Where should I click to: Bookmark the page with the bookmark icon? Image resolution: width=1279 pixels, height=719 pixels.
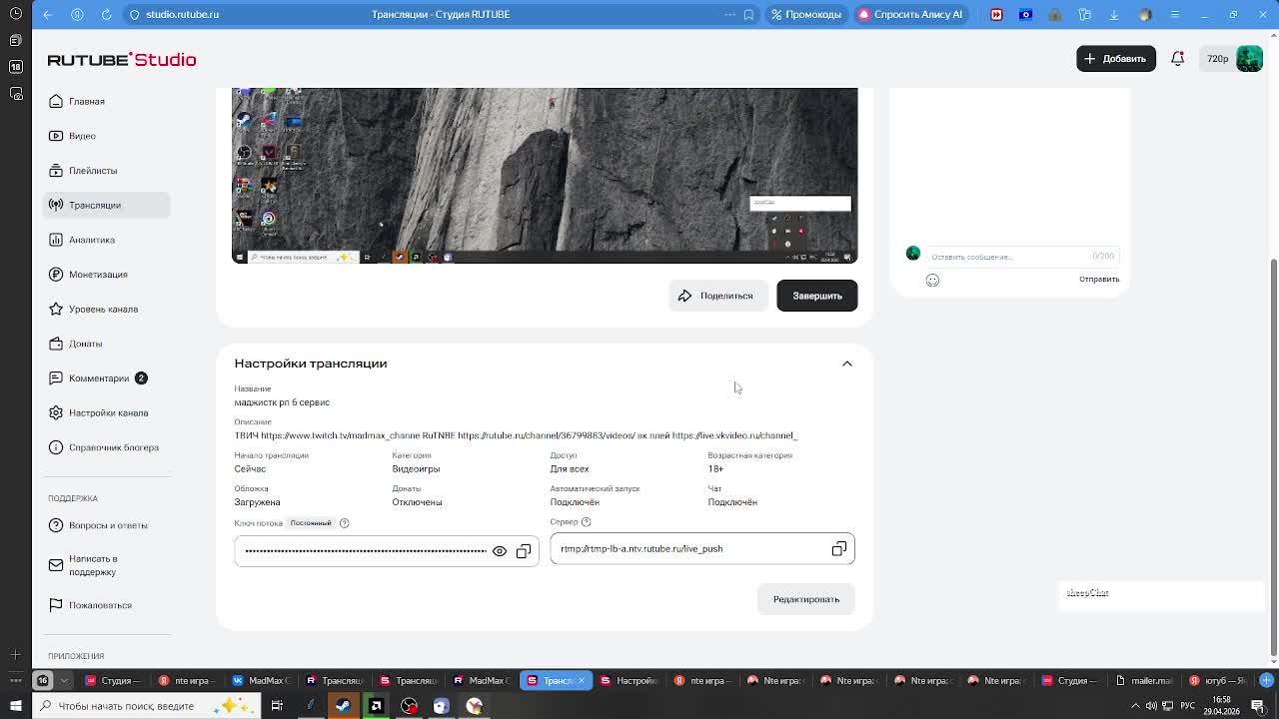click(748, 14)
